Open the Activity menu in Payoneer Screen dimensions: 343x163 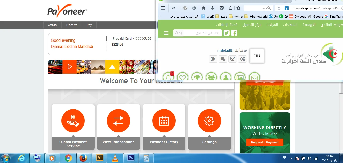click(x=53, y=25)
